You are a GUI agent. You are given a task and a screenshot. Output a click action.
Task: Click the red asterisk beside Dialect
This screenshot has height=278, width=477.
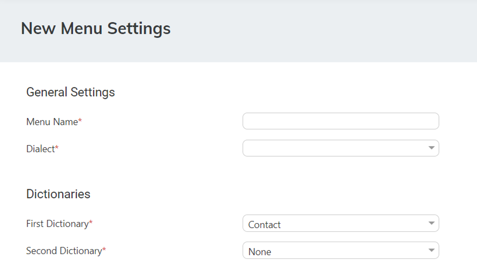57,148
